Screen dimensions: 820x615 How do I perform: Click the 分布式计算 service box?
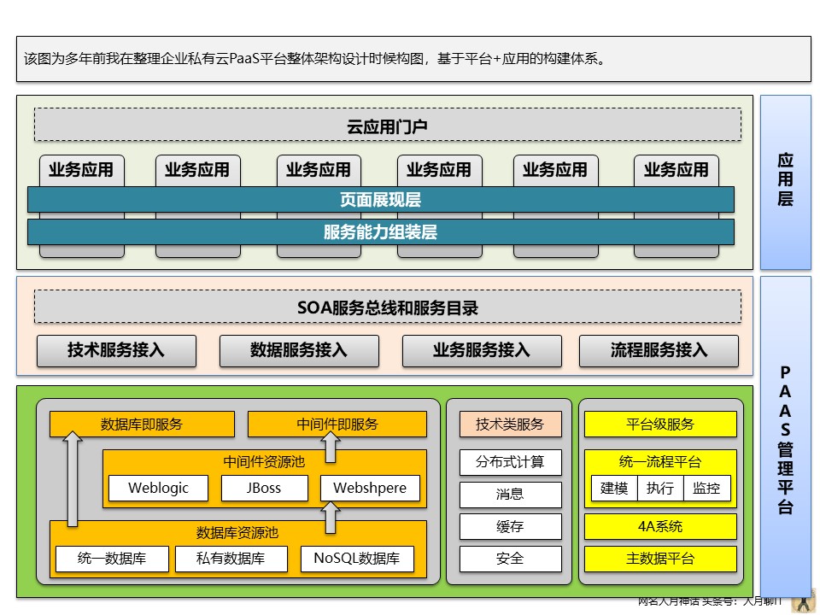pyautogui.click(x=510, y=462)
